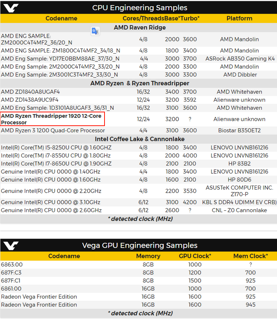Select the 6863:00 GPU codename
The width and height of the screenshot is (277, 319).
(12, 265)
